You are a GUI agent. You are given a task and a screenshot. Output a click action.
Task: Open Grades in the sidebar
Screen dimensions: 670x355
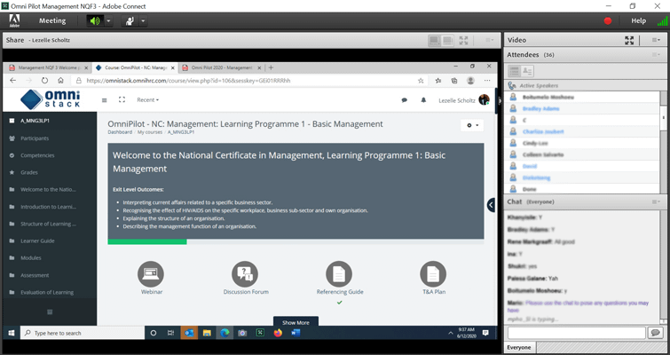pyautogui.click(x=29, y=172)
